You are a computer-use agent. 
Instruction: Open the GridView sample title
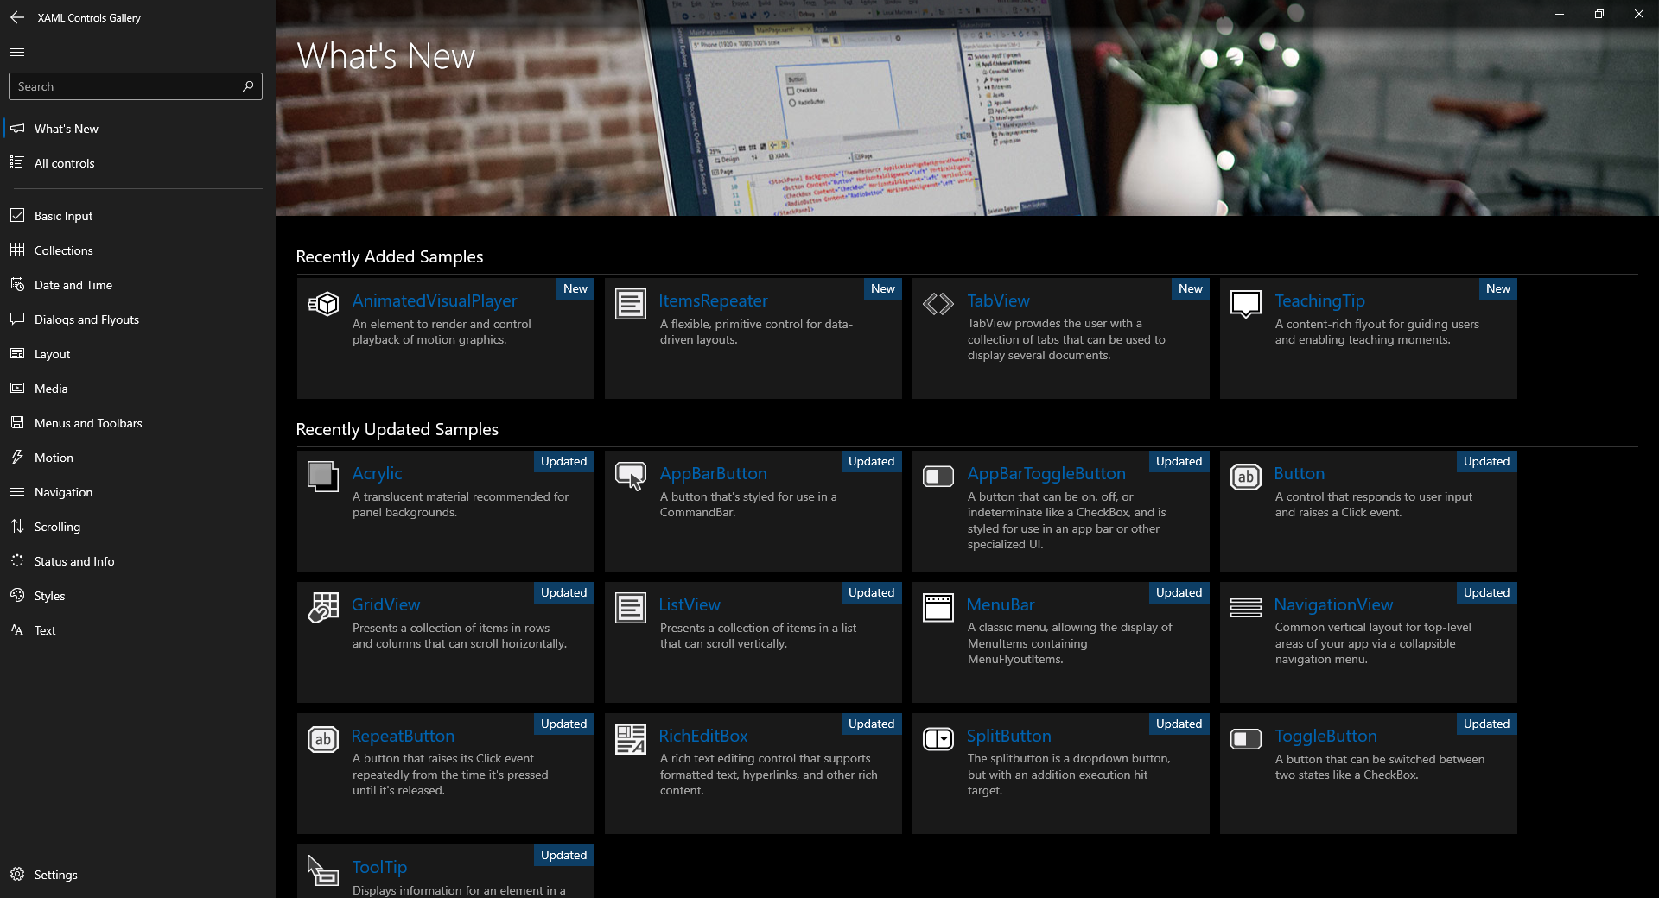386,604
